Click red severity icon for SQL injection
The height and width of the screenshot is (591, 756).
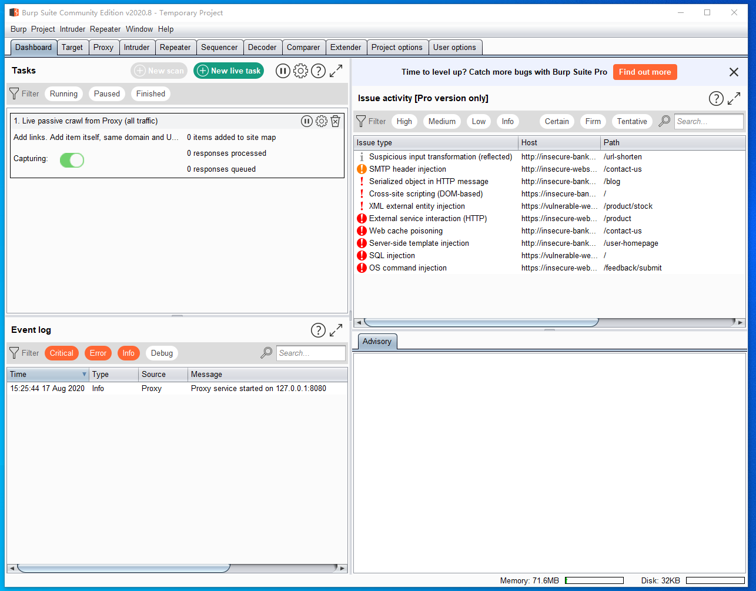click(362, 256)
